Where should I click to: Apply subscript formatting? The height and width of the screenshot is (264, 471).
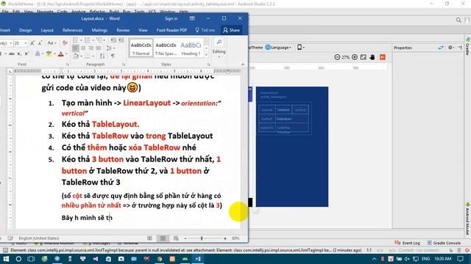(19, 54)
